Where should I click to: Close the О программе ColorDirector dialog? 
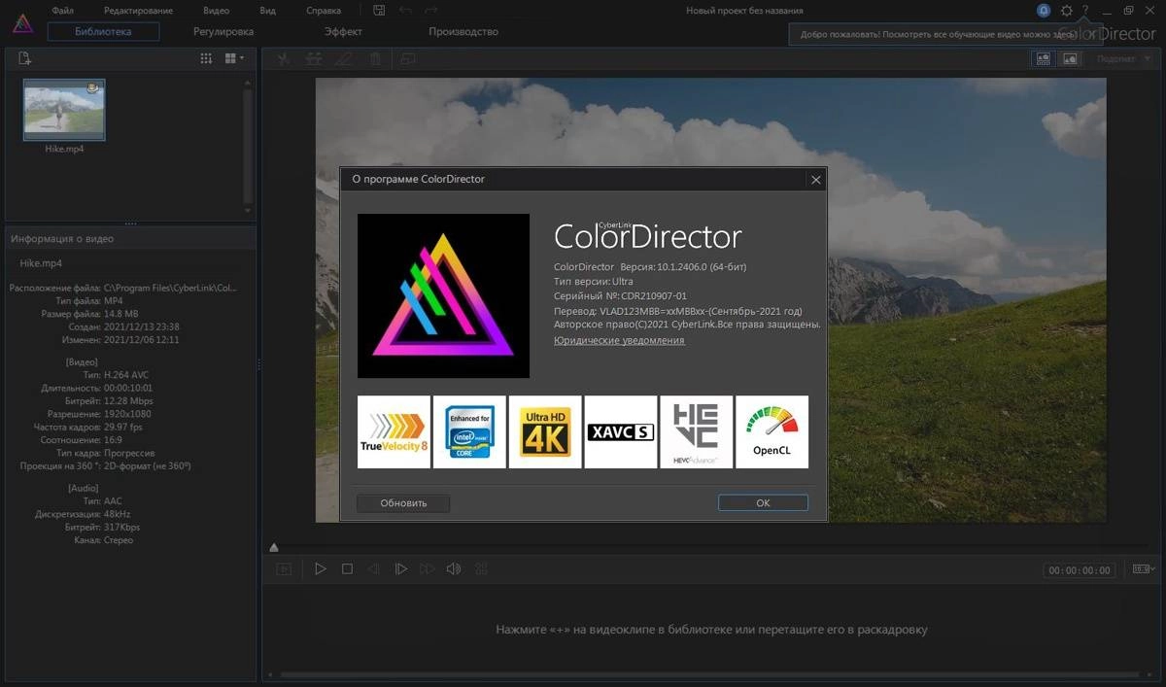(x=816, y=180)
